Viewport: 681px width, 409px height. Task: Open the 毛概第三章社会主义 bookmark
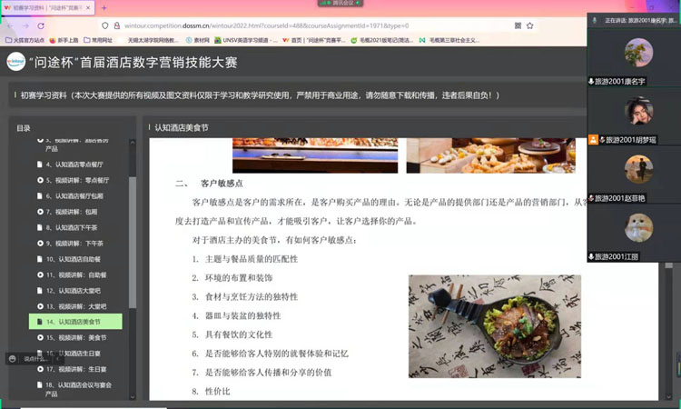click(449, 40)
